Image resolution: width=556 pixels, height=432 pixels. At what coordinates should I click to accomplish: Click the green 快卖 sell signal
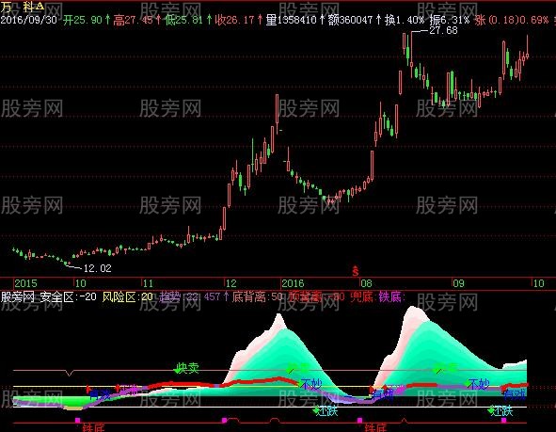(x=187, y=368)
